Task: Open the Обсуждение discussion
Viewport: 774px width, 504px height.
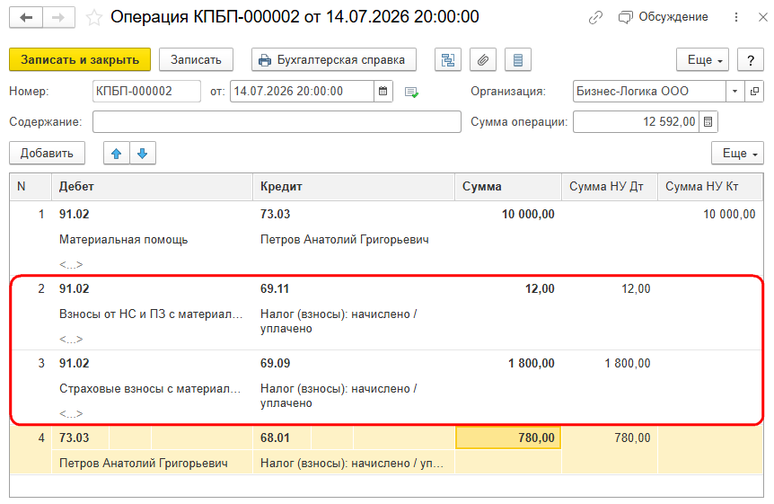Action: [663, 17]
